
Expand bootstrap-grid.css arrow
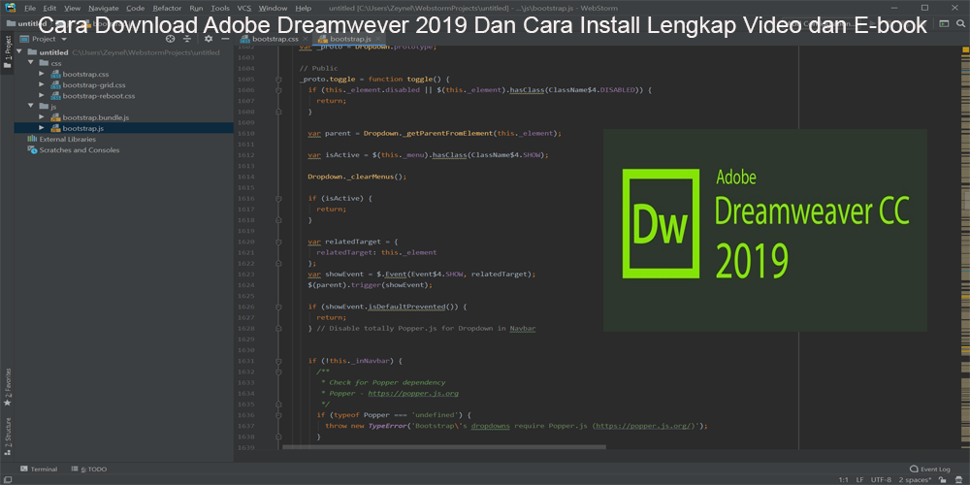(x=42, y=85)
